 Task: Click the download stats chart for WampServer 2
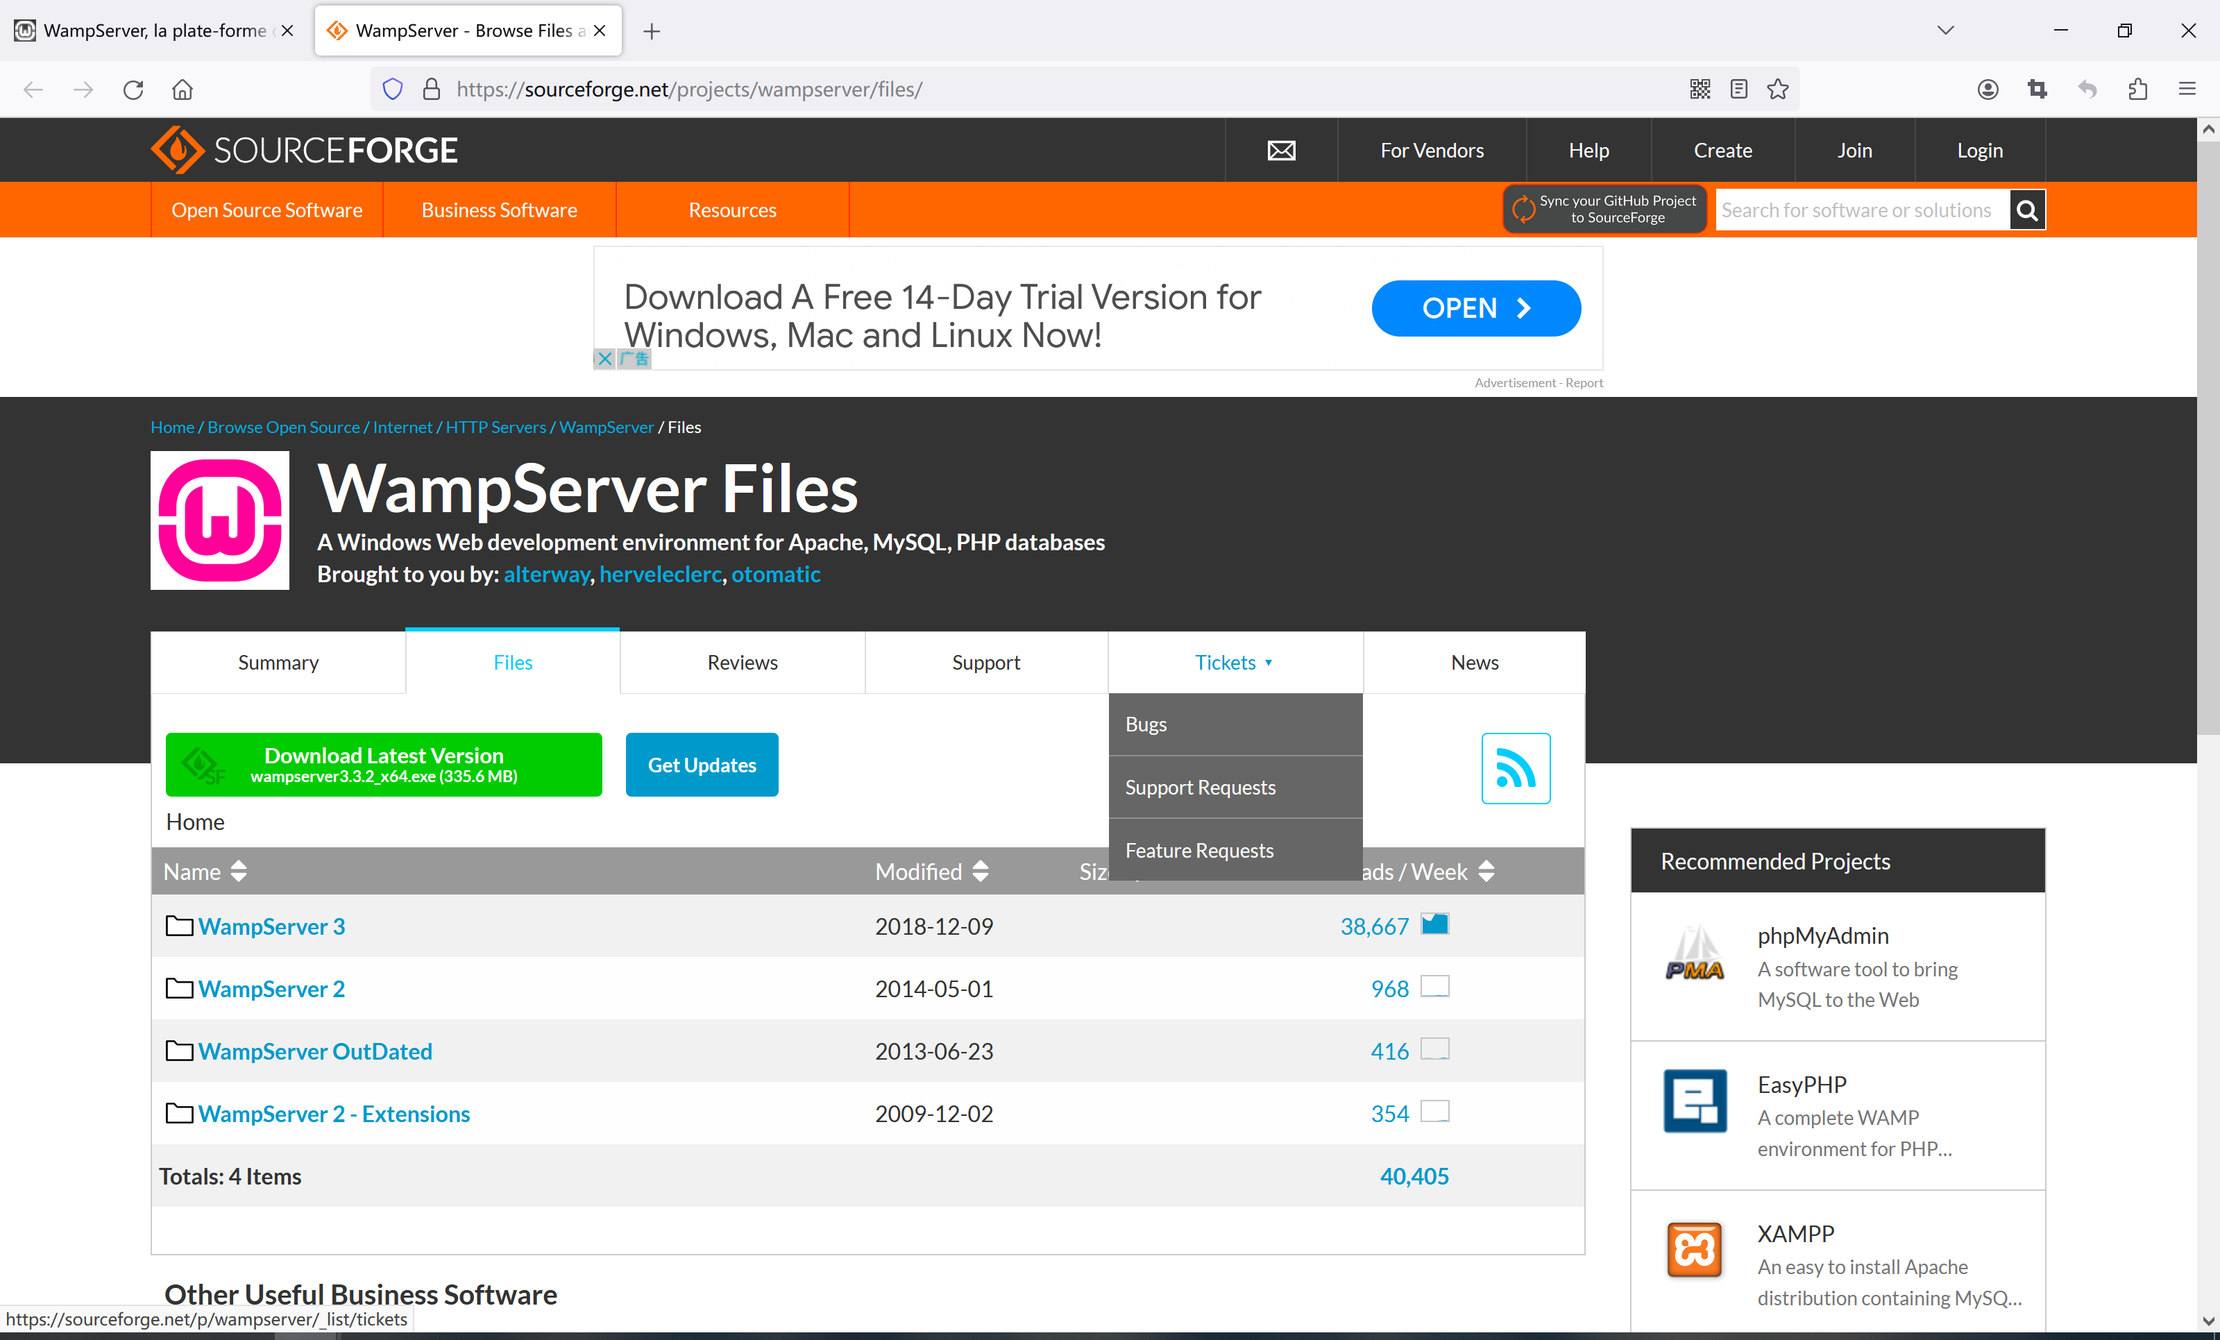1434,987
